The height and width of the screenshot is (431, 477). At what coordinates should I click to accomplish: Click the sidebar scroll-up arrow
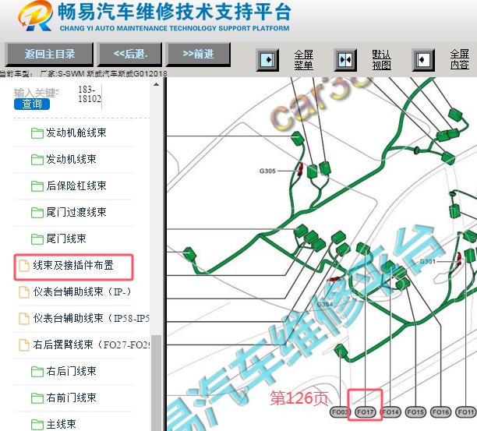pos(157,84)
